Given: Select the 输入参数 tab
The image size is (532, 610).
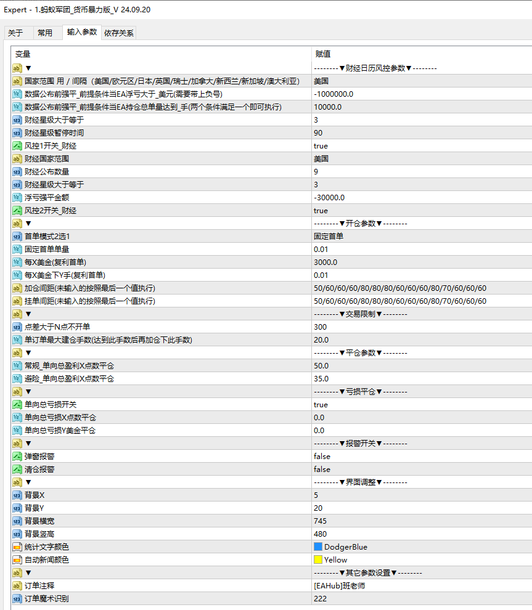Looking at the screenshot, I should click(82, 32).
